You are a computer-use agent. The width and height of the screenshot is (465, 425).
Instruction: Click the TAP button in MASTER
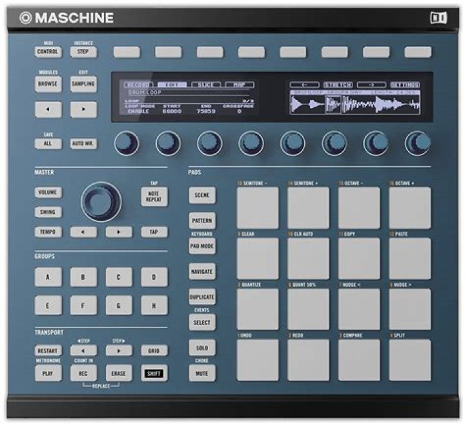pyautogui.click(x=154, y=232)
